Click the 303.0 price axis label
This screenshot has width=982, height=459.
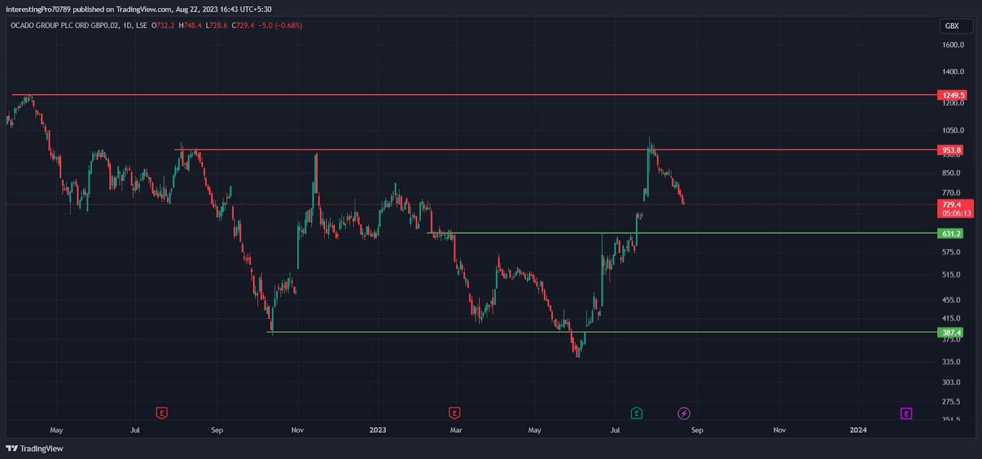coord(951,382)
